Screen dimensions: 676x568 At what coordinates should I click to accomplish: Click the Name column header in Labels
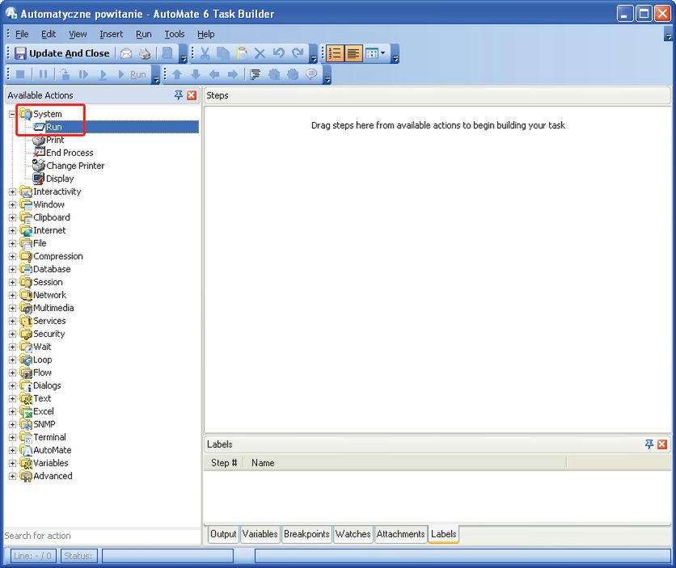click(x=405, y=463)
